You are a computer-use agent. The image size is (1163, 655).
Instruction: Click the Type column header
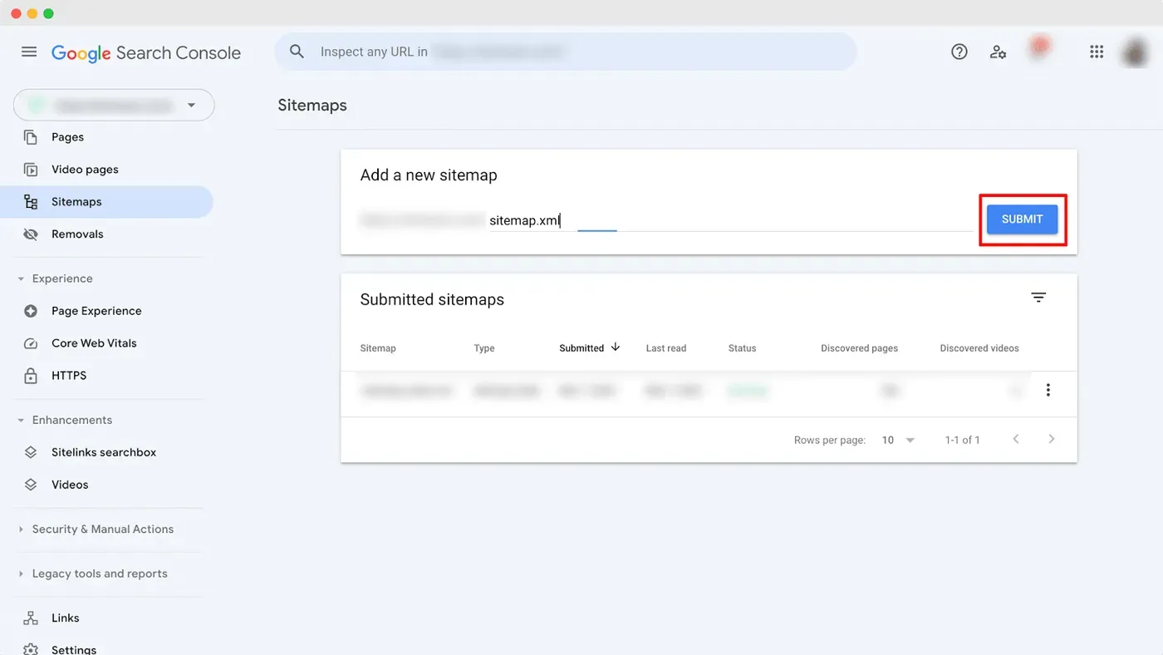click(484, 348)
